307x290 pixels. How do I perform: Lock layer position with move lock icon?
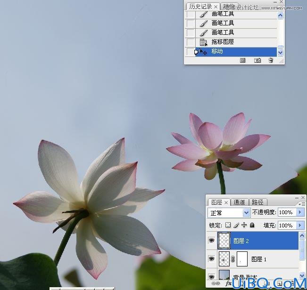[244, 225]
